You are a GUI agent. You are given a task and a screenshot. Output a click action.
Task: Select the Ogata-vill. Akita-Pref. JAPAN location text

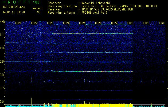tap(119, 6)
